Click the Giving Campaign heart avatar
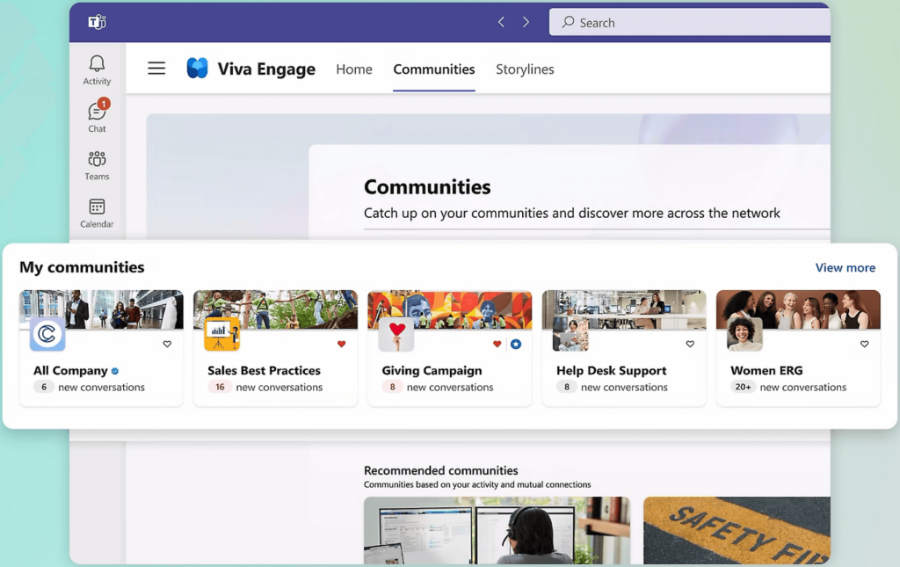The height and width of the screenshot is (567, 900). (396, 334)
